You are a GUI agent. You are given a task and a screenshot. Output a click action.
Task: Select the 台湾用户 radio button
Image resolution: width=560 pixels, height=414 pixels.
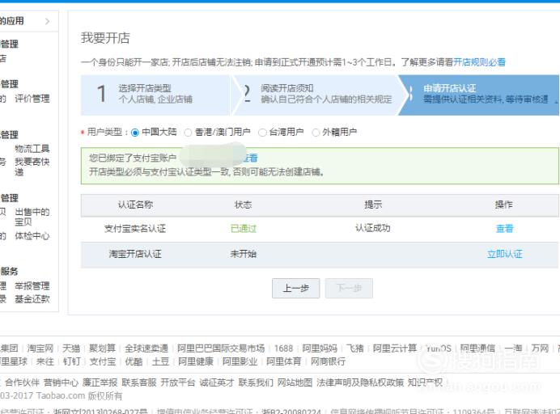click(262, 133)
